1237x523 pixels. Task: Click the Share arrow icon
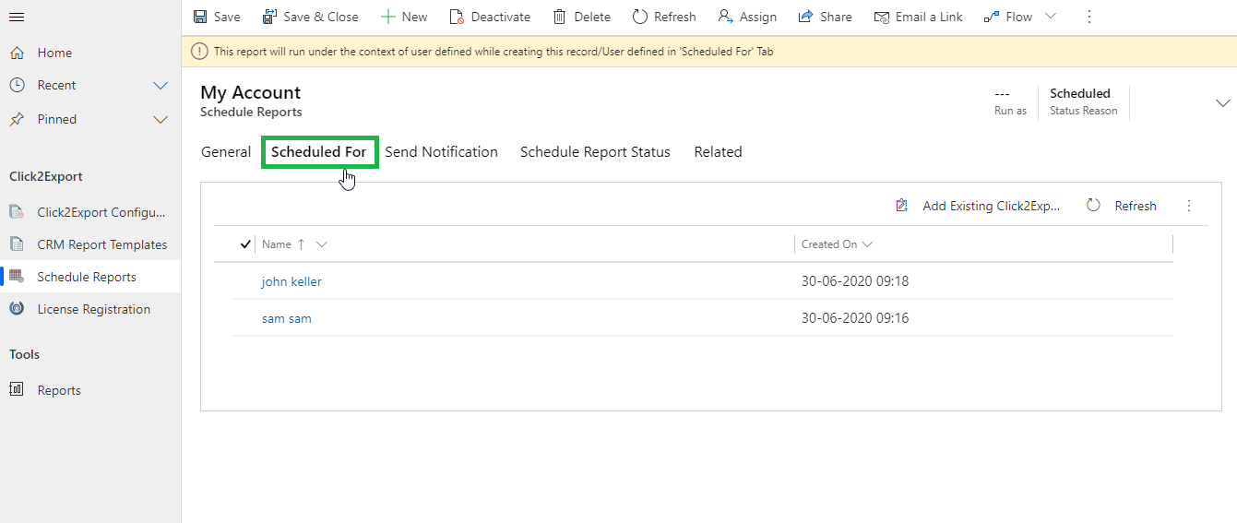coord(805,17)
